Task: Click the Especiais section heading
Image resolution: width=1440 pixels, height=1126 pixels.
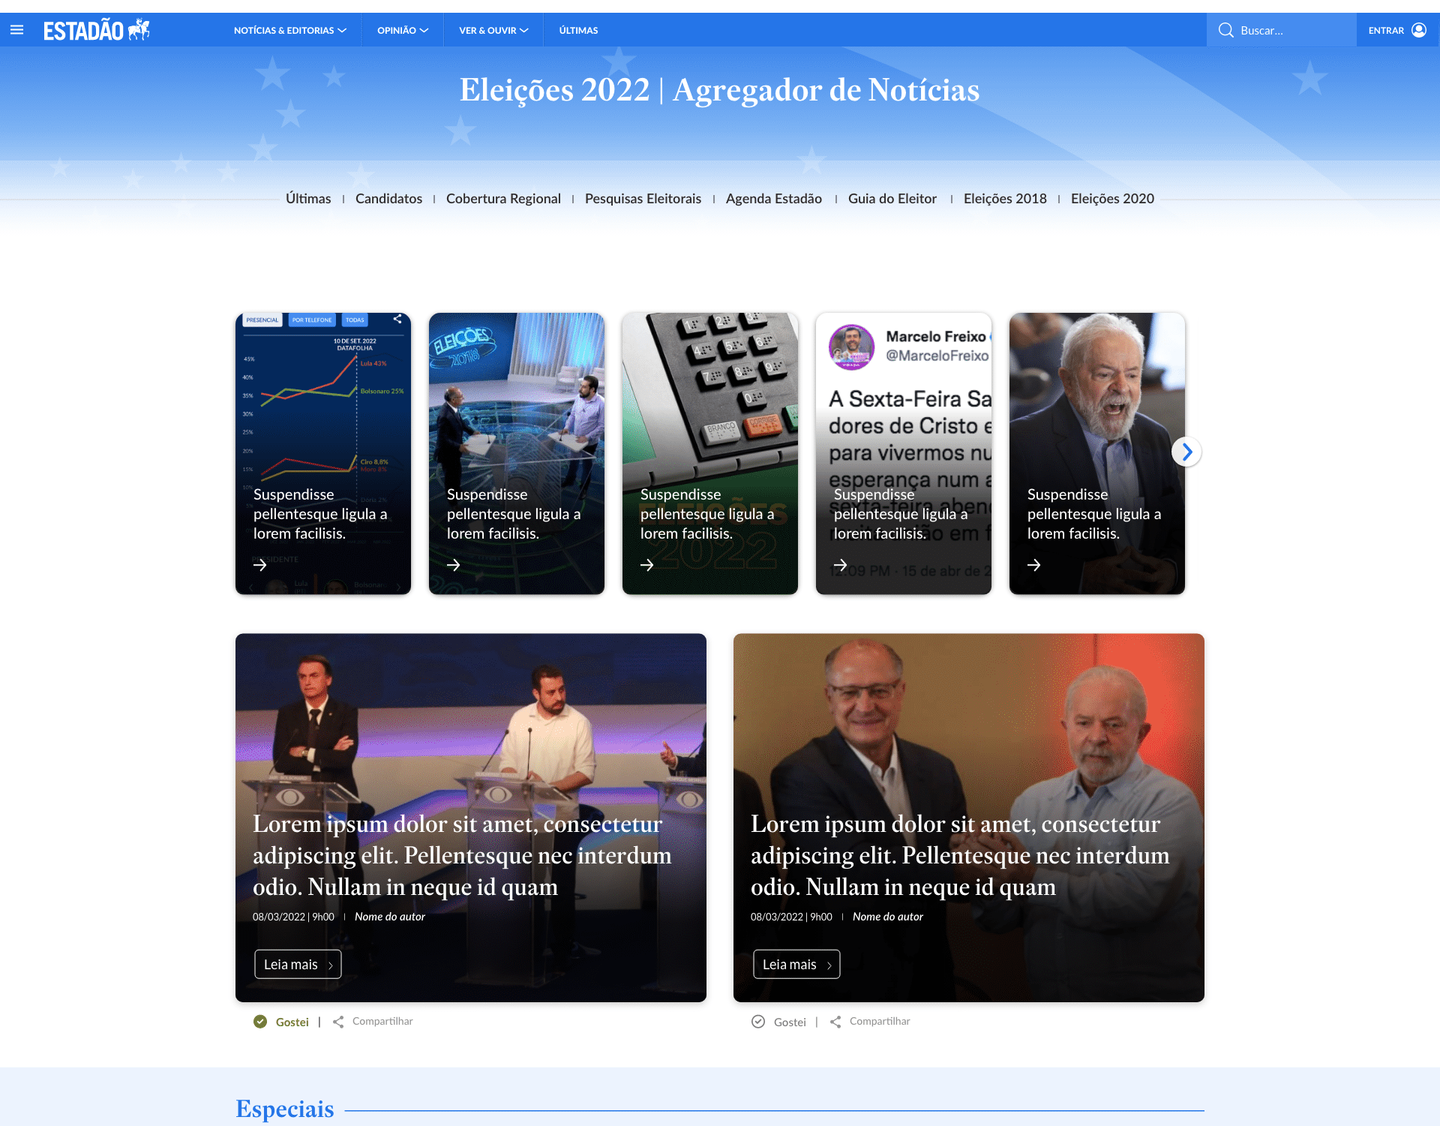Action: (285, 1109)
